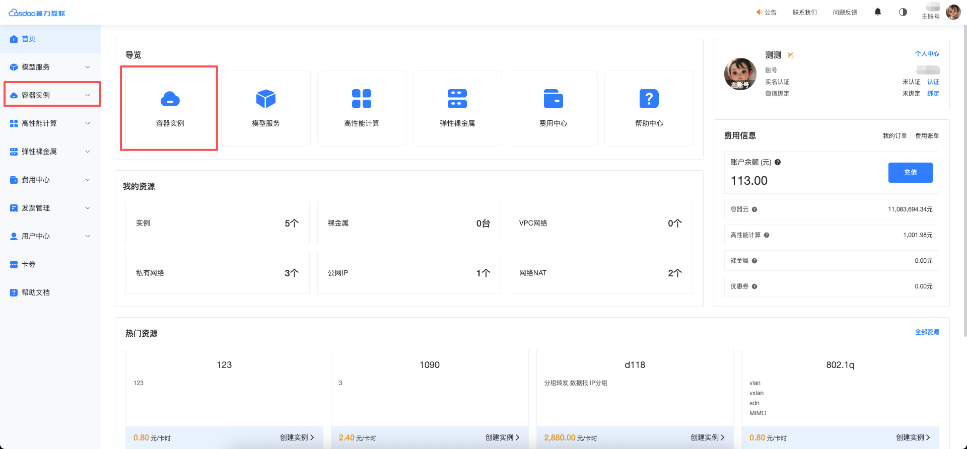View 全部资源 link
The width and height of the screenshot is (967, 449).
click(x=927, y=332)
